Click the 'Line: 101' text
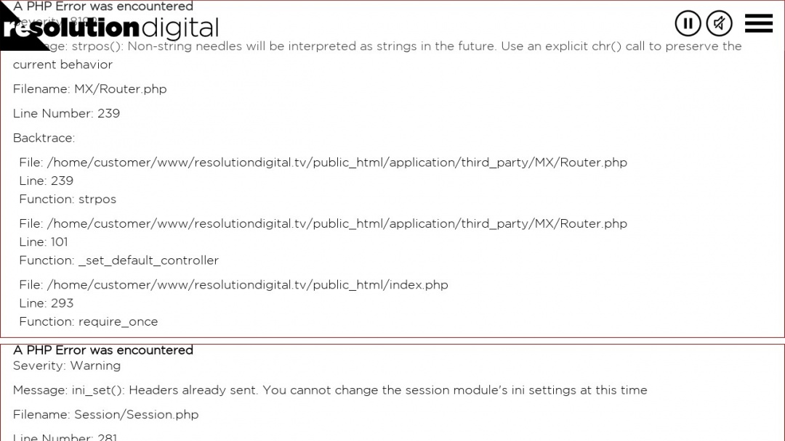This screenshot has width=785, height=441. pos(44,242)
